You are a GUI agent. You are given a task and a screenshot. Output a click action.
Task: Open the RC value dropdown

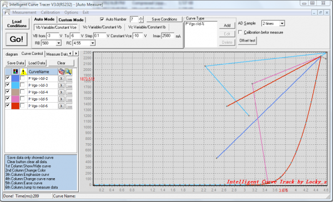point(92,43)
